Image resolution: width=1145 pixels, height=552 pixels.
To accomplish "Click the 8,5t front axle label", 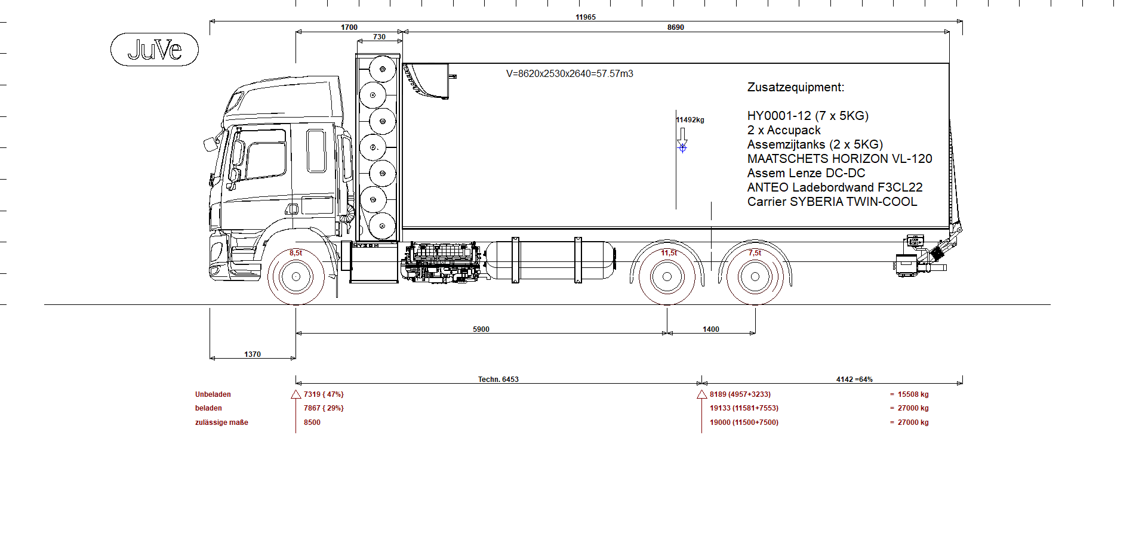I will 296,253.
